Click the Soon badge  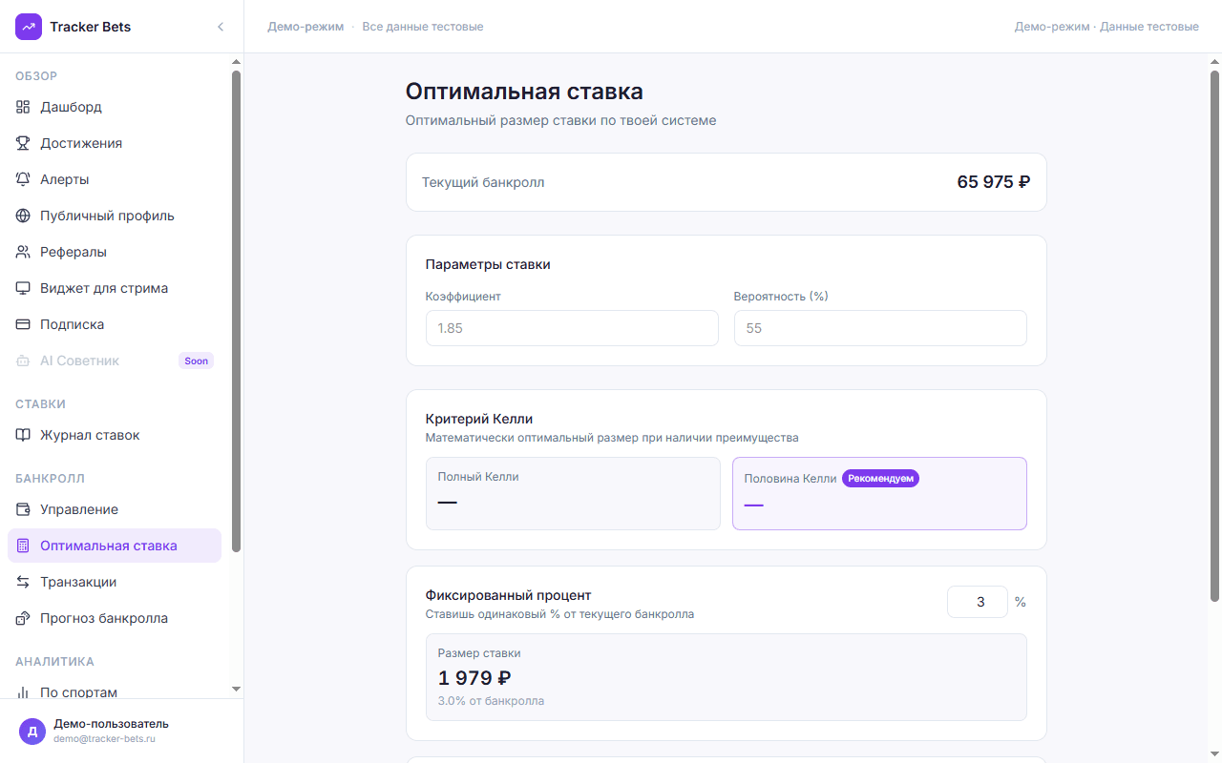pos(196,361)
